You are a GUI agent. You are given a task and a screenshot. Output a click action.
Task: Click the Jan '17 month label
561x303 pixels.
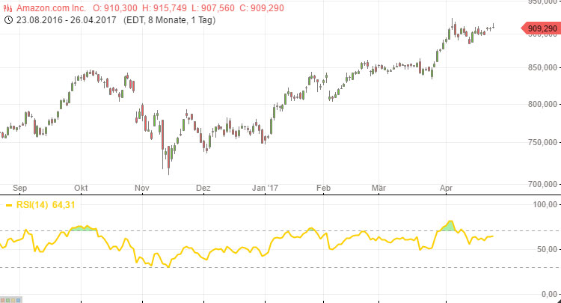(x=265, y=188)
